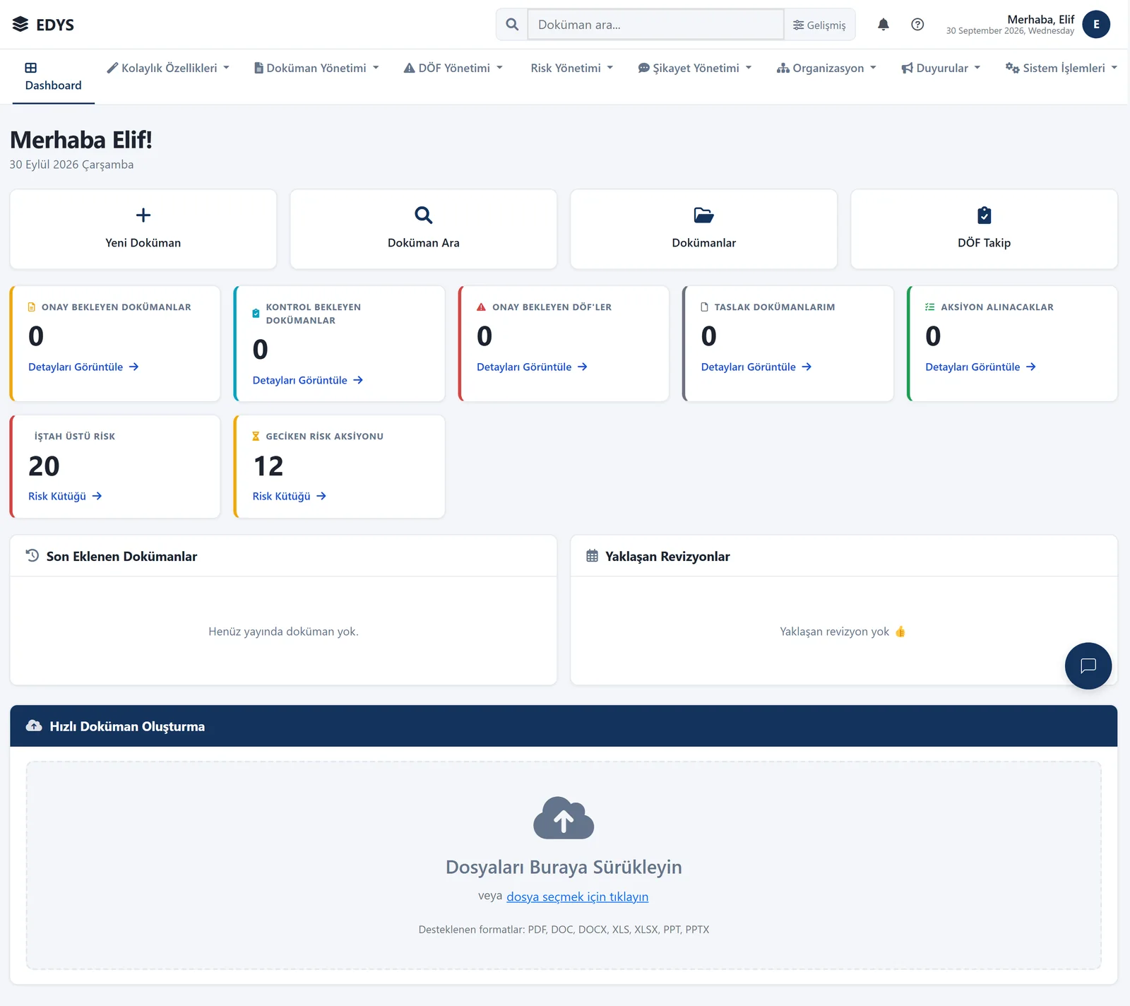Open the floating chat bubble button
Image resolution: width=1130 pixels, height=1006 pixels.
[1088, 665]
